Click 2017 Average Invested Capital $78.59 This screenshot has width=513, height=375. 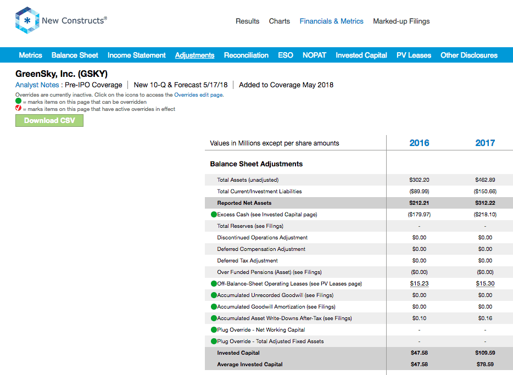tap(485, 364)
